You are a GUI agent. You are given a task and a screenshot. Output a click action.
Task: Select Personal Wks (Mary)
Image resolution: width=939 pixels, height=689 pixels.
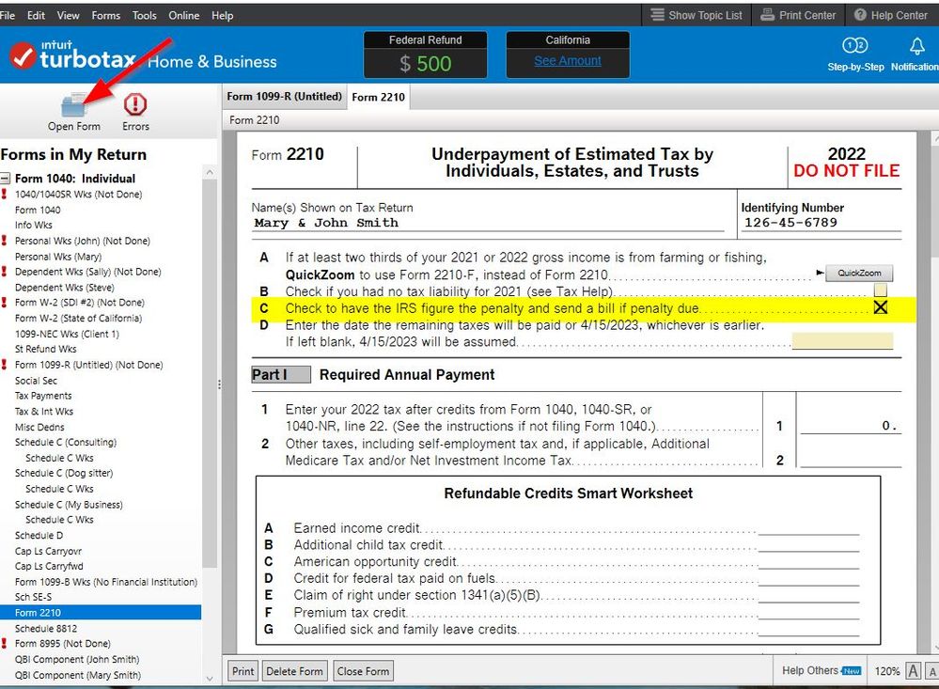pos(58,257)
